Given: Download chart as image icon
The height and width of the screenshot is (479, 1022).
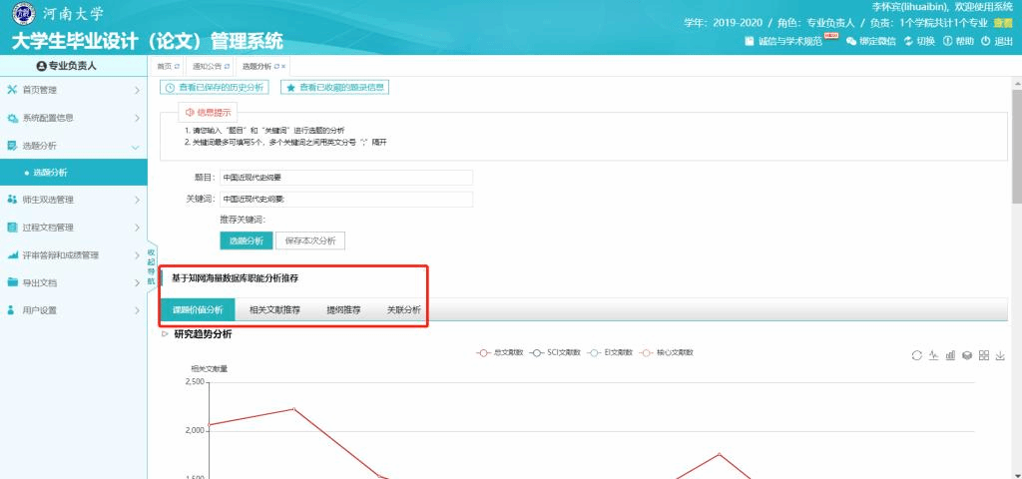Looking at the screenshot, I should (1001, 355).
